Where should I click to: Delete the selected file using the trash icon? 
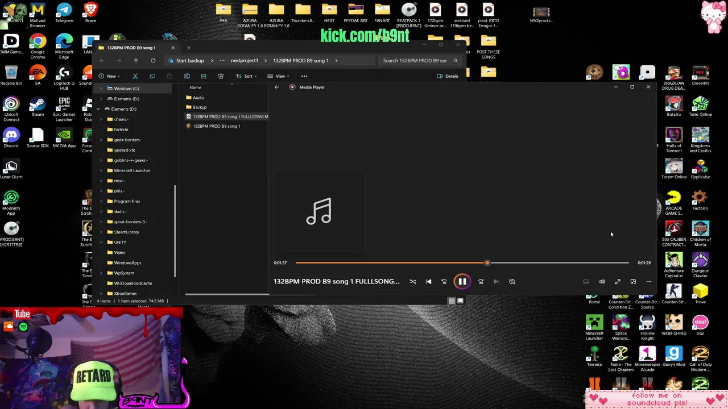[x=221, y=76]
